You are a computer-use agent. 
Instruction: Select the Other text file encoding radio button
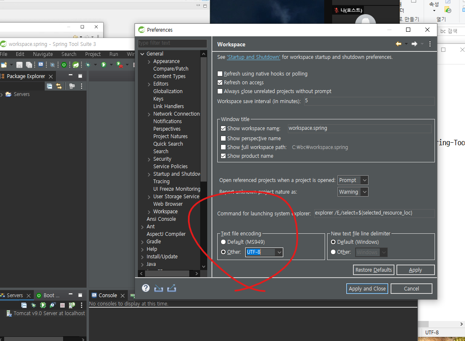coord(223,252)
